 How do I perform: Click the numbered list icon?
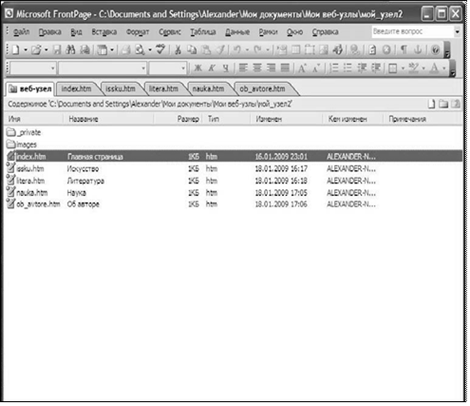pos(334,68)
